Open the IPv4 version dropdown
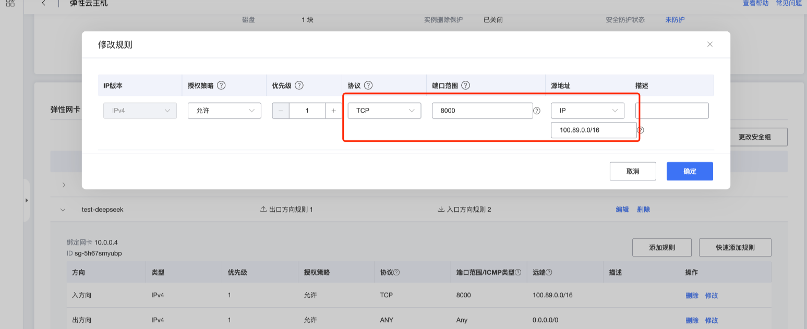Screen dimensions: 807x329 [140, 111]
